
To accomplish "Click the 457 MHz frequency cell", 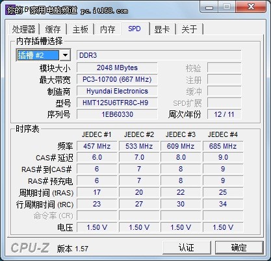I will tap(97, 146).
